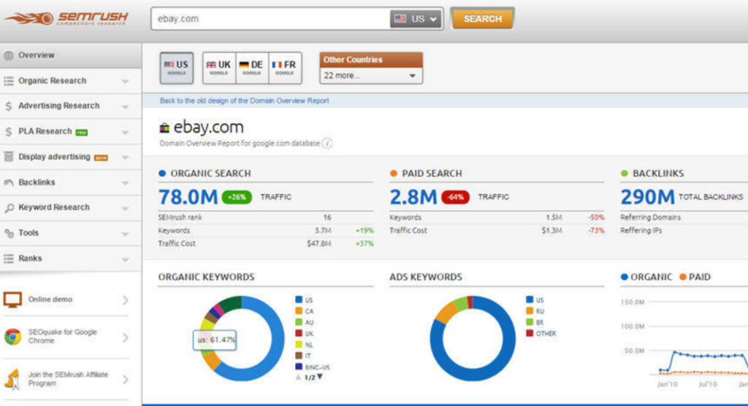The image size is (748, 406).
Task: Click the ebay.com favicon icon
Action: [x=164, y=128]
